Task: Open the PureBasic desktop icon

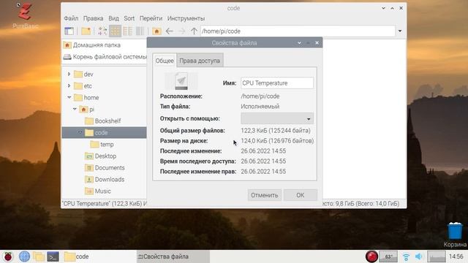Action: pyautogui.click(x=26, y=15)
